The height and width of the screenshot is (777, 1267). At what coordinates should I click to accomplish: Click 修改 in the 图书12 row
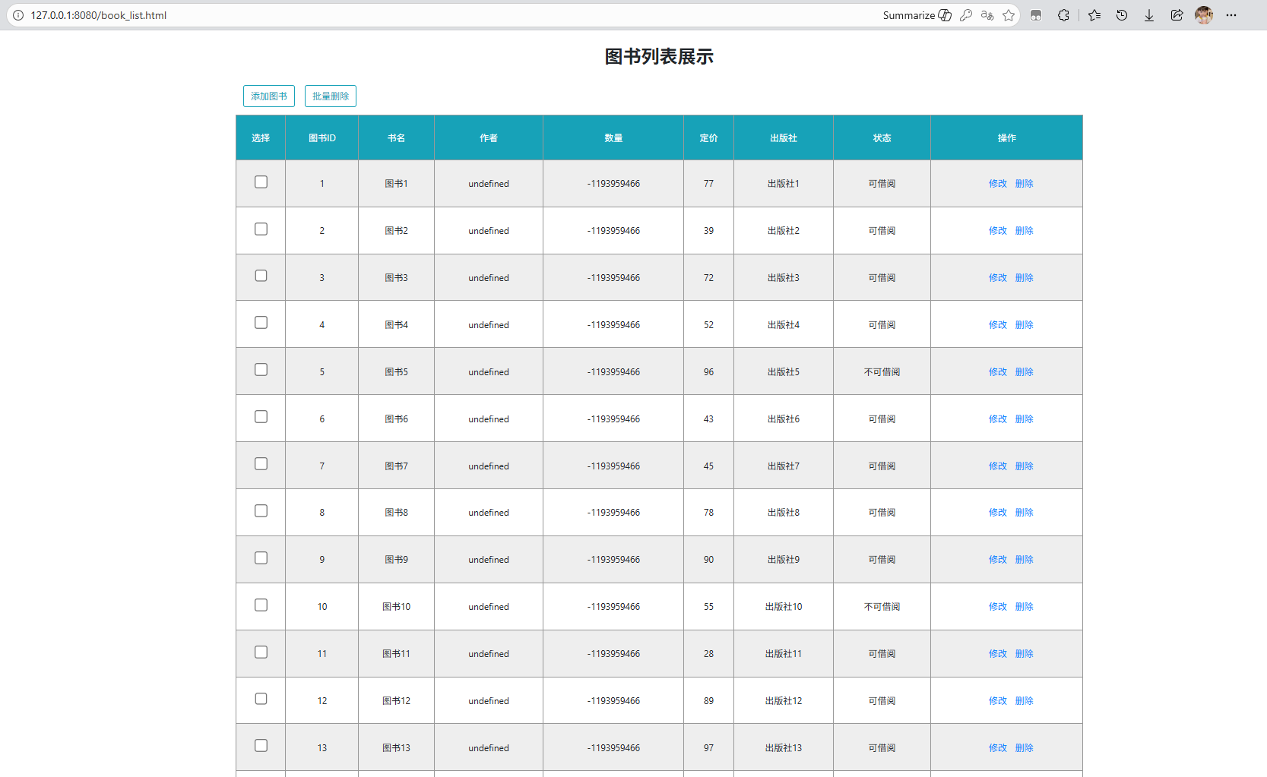pos(997,701)
